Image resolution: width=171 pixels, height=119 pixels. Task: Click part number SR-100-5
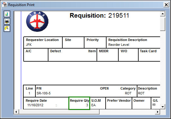(x=44, y=93)
